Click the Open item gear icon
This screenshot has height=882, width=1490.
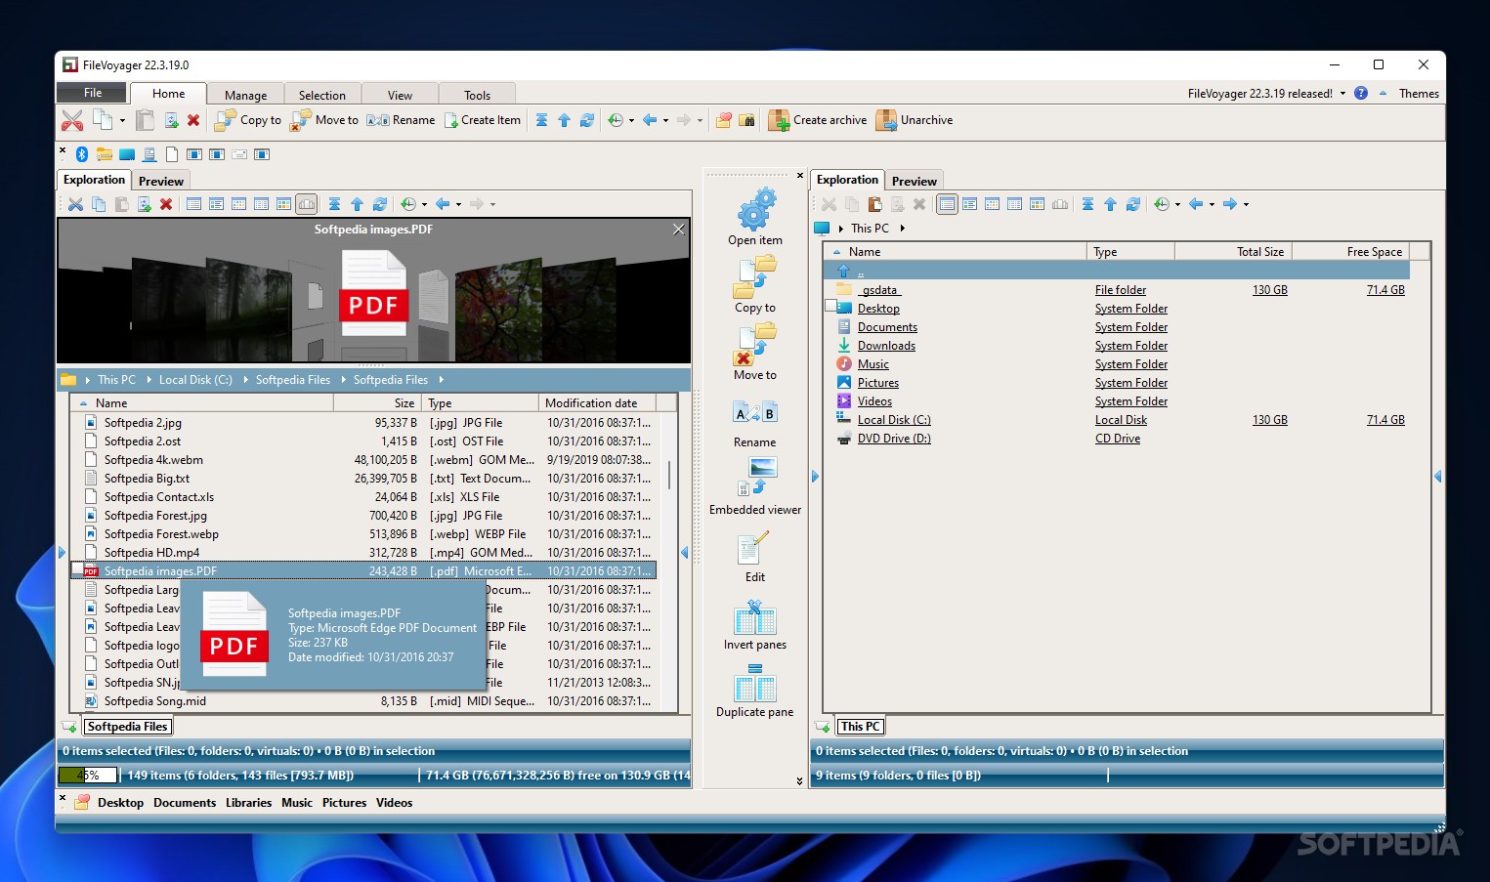pyautogui.click(x=755, y=208)
